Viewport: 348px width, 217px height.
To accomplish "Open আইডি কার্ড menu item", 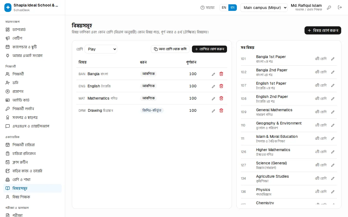I will click(x=33, y=100).
